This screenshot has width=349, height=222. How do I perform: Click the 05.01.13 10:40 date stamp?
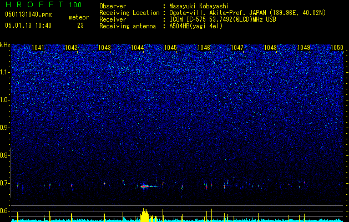point(28,26)
